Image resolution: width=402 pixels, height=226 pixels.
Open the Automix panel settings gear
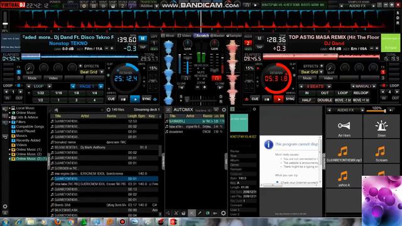[x=224, y=110]
